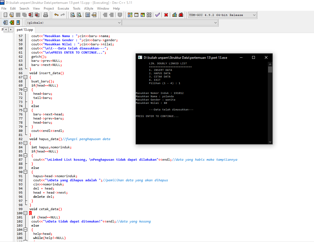Click the console scrollbar thumb
Screen dimensions: 314x242
(270, 69)
